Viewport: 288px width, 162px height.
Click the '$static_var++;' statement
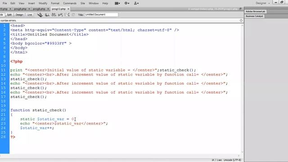coord(37,128)
